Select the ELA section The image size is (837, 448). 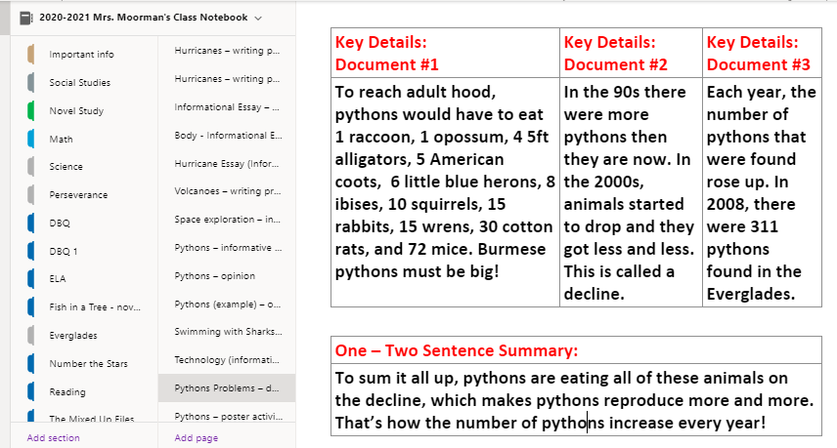58,278
